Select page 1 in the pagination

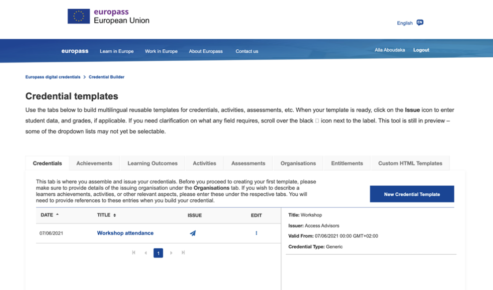click(x=158, y=253)
